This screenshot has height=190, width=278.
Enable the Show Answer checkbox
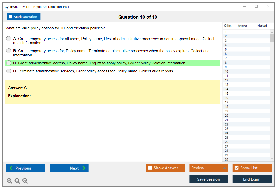150,168
